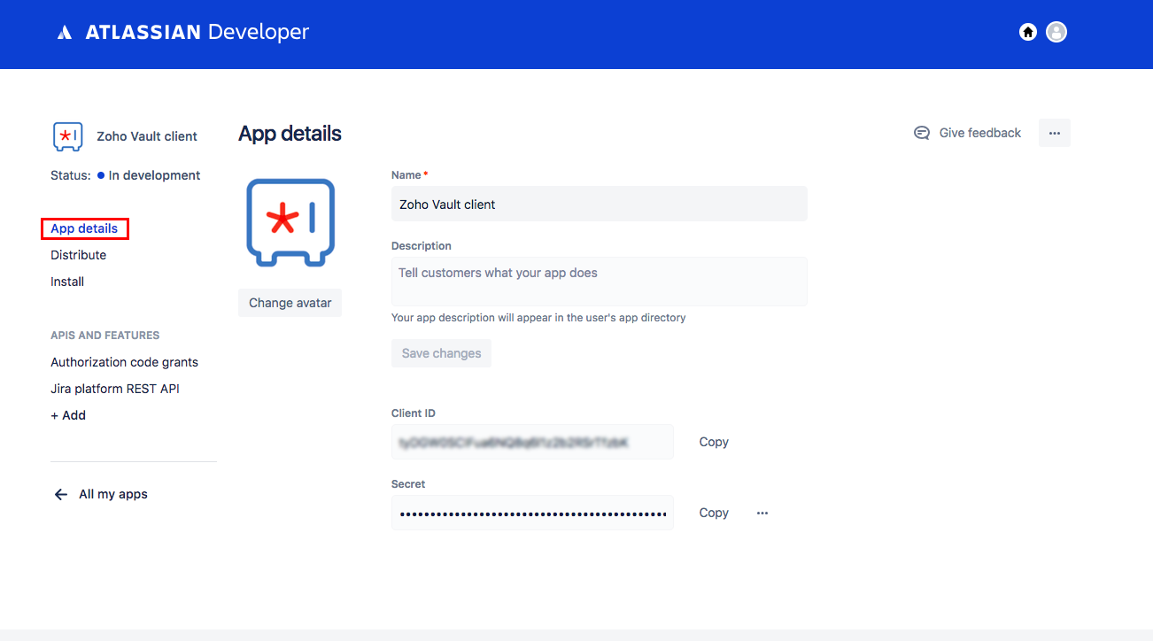Click the Give feedback link
The image size is (1153, 641).
[979, 133]
